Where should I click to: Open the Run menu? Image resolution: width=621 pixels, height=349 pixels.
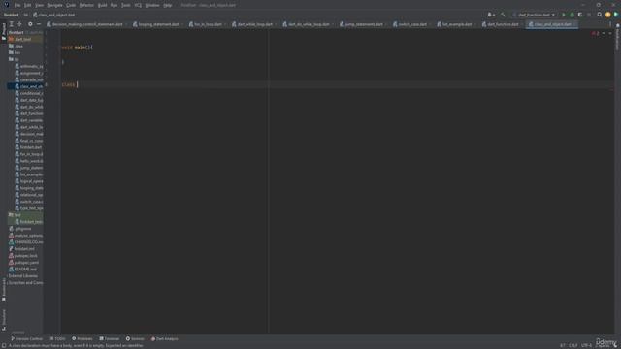coord(114,5)
